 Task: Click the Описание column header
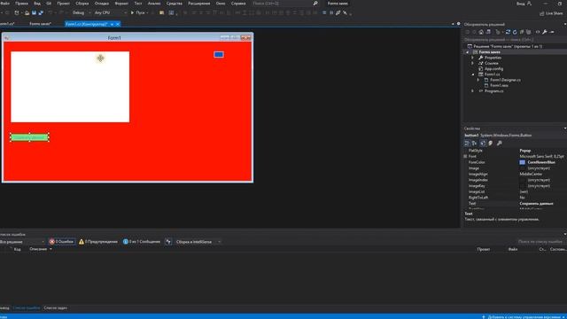(38, 249)
